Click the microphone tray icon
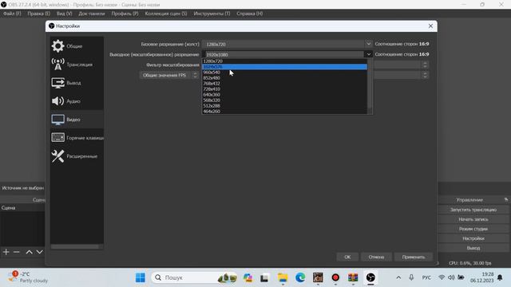 pos(411,277)
